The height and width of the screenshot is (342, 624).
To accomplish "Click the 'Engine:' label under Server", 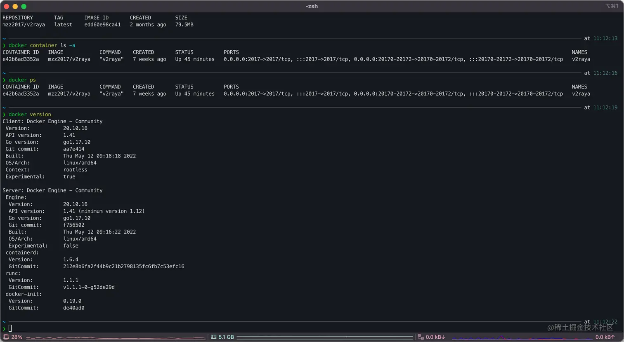I will point(16,197).
